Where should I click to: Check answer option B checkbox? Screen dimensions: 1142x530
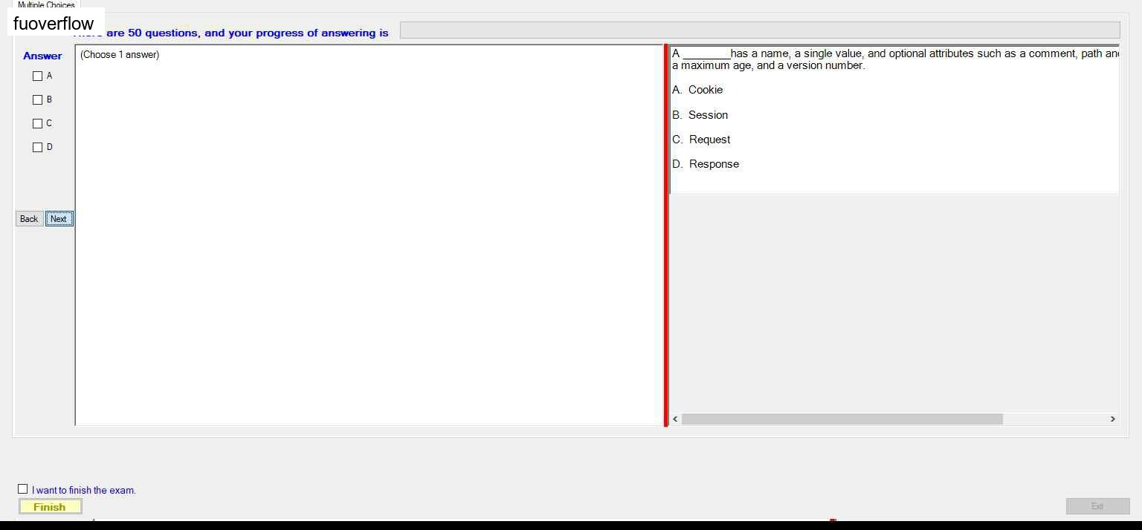pyautogui.click(x=38, y=99)
